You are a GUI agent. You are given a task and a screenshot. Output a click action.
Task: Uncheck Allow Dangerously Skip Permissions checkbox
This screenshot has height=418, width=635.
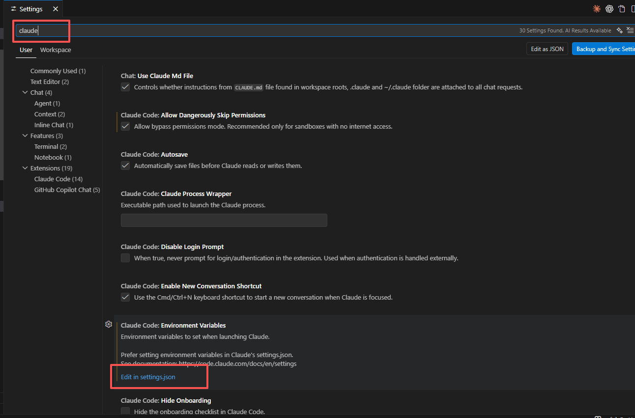[x=125, y=127]
